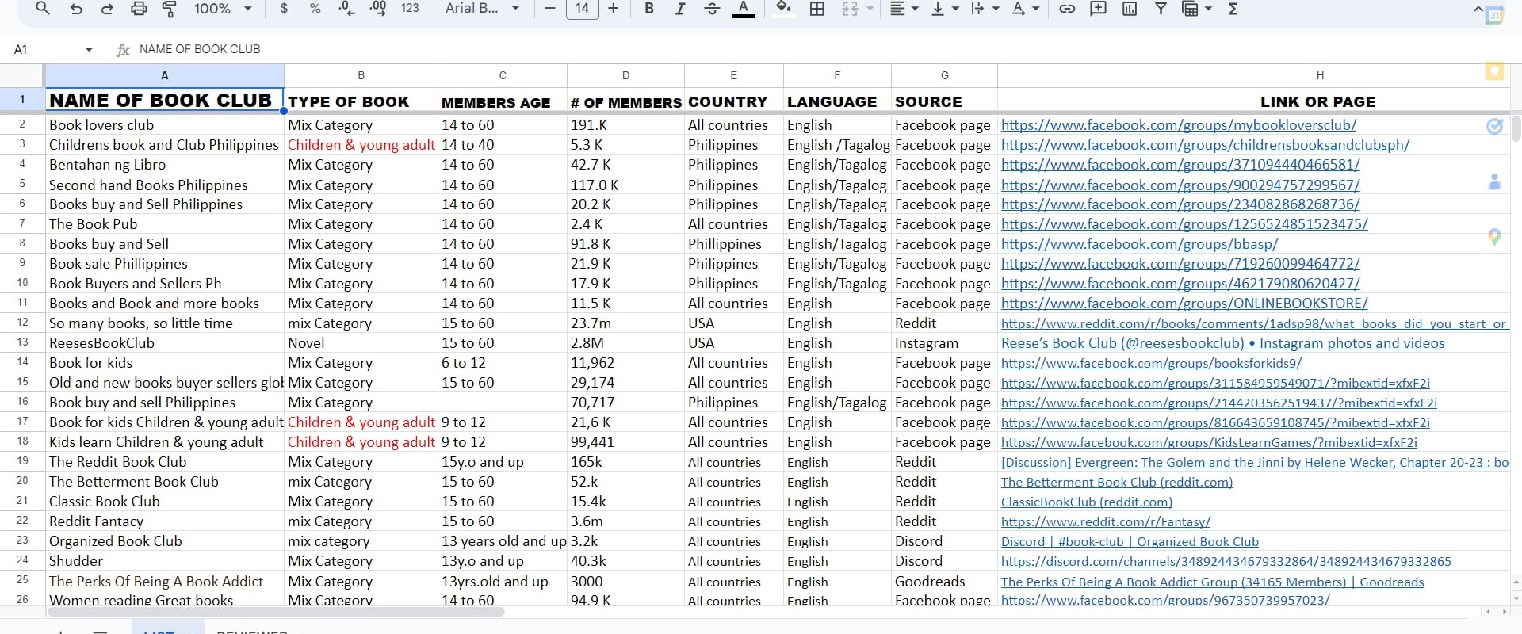1522x634 pixels.
Task: Select the 'Novel' type cell
Action: (x=361, y=343)
